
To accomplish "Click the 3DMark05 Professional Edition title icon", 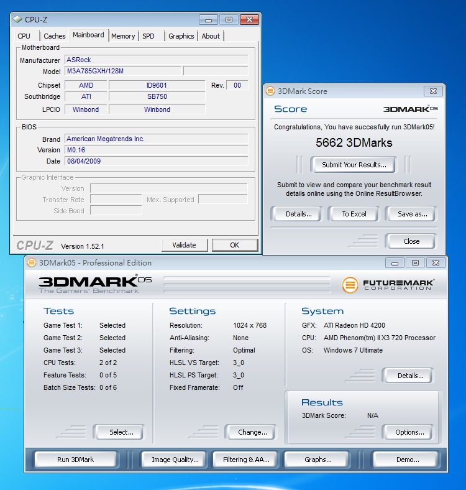I will coord(32,262).
